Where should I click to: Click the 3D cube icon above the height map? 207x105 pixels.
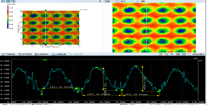143,2
